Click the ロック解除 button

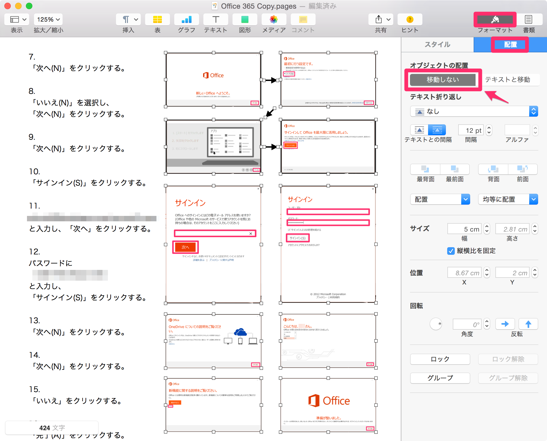508,359
